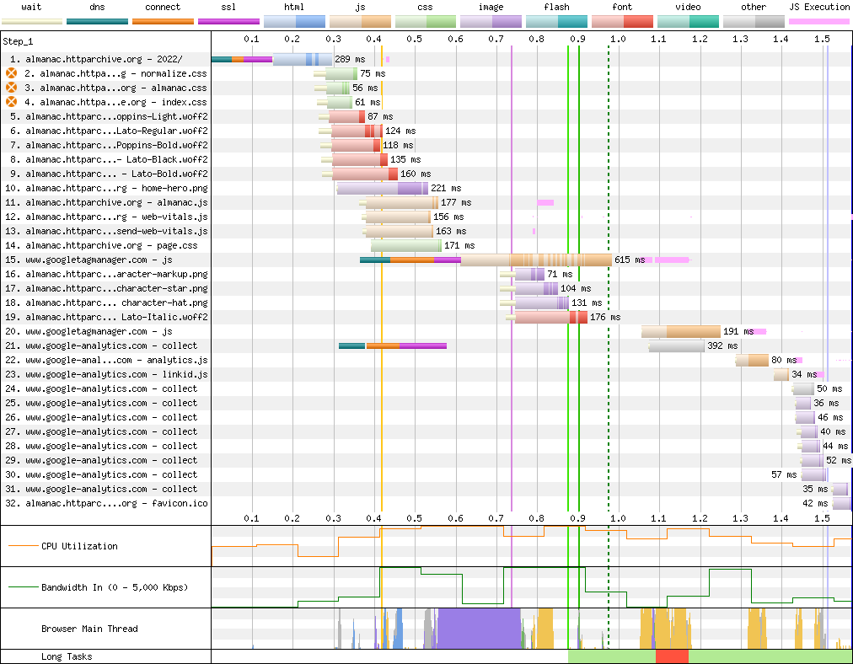
Task: Click the dns legend color bar
Action: click(x=98, y=20)
